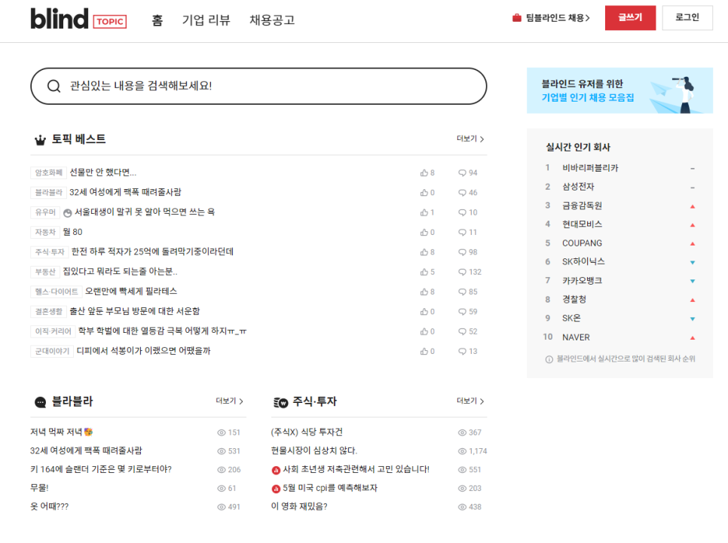The height and width of the screenshot is (543, 728).
Task: Open the 채용공고 tab
Action: pyautogui.click(x=272, y=20)
